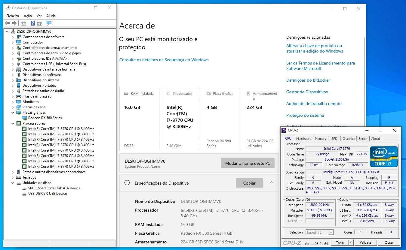406x250 pixels.
Task: Click the Controladores de armazenamento icon
Action: [x=19, y=48]
